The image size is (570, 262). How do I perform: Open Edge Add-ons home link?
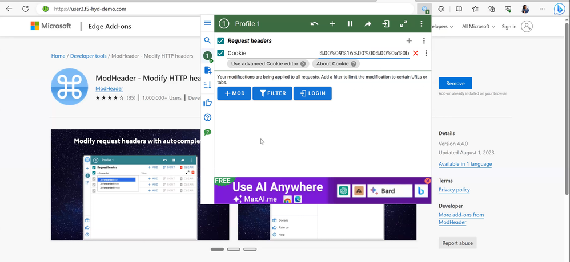[x=110, y=26]
